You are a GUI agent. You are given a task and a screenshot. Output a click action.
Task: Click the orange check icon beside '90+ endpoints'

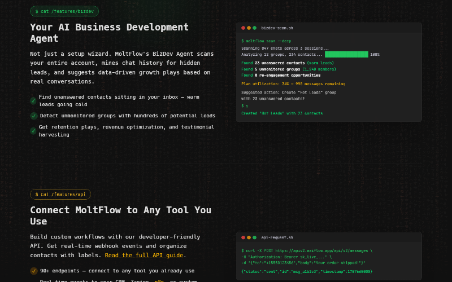[33, 271]
